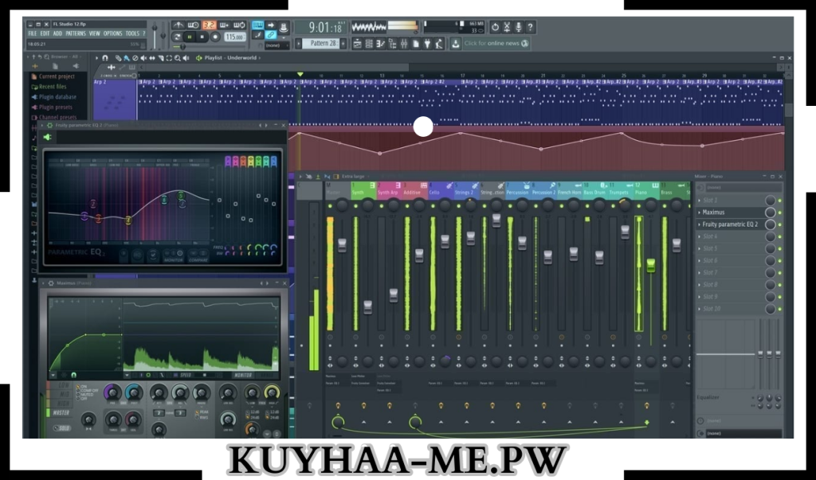Viewport: 816px width, 480px height.
Task: Click the Piano track volume fader
Action: point(650,265)
